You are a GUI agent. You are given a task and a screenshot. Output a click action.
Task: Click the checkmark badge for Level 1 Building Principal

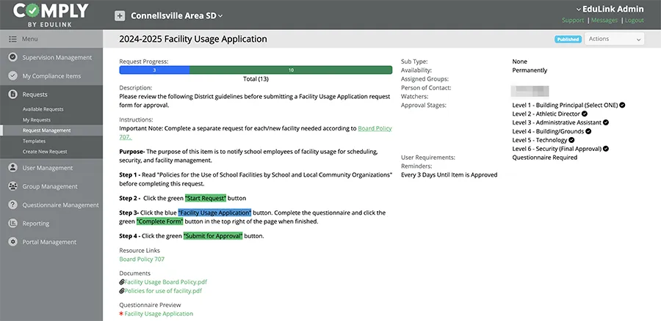622,105
